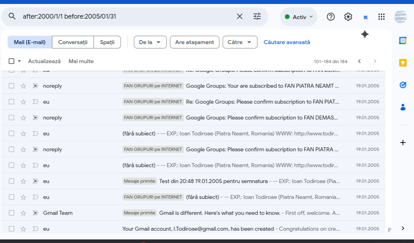The height and width of the screenshot is (243, 414).
Task: Switch to the Conversații tab
Action: 73,42
